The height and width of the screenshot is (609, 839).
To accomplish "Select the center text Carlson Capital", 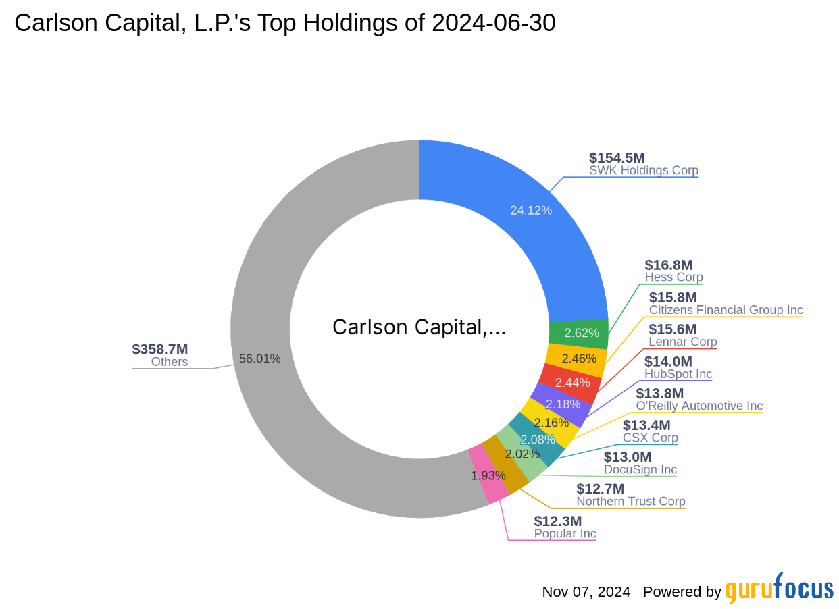I will coord(419,327).
